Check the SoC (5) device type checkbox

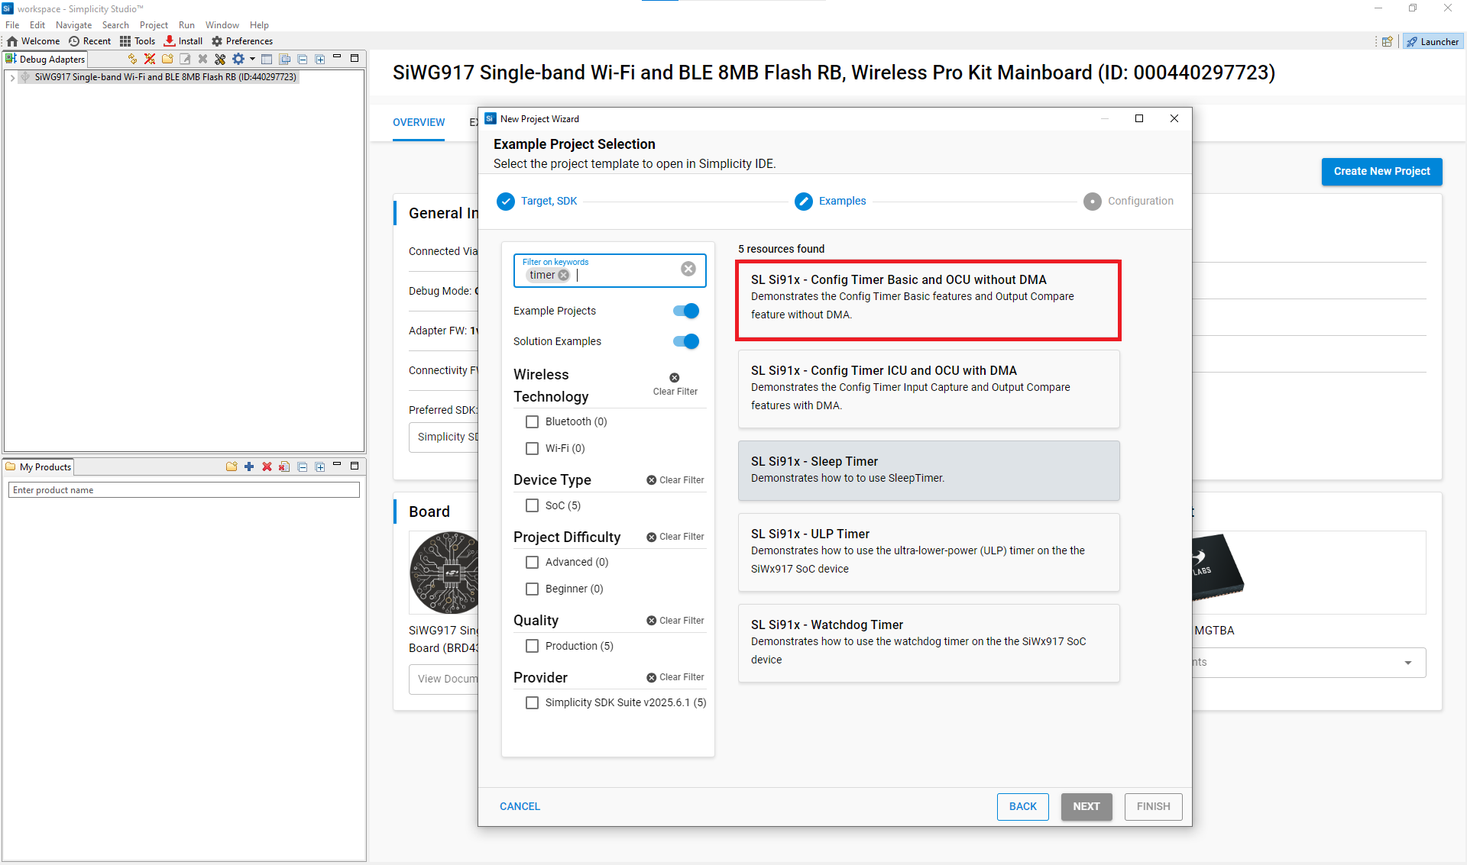(532, 505)
